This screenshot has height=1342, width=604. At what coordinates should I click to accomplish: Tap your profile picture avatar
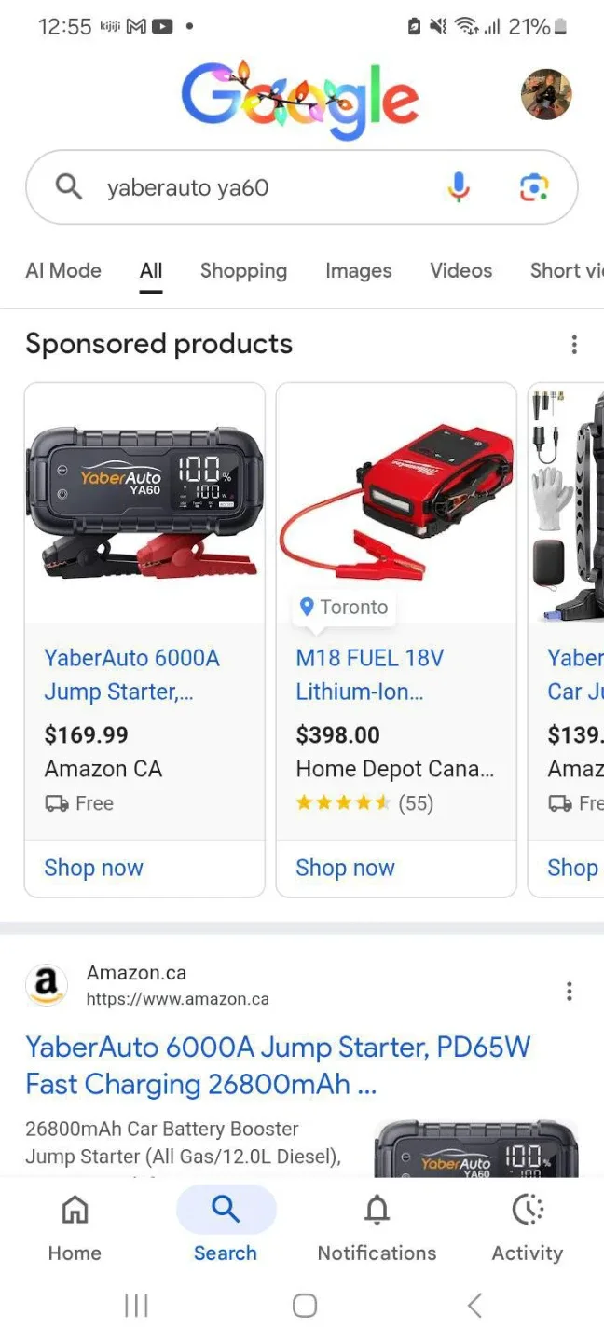546,94
